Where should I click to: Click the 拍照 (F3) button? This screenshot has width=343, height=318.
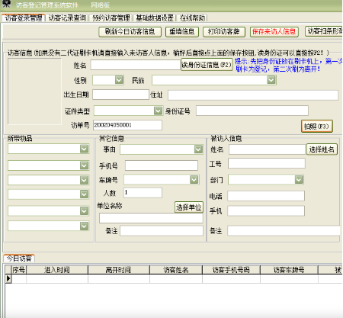pyautogui.click(x=316, y=126)
